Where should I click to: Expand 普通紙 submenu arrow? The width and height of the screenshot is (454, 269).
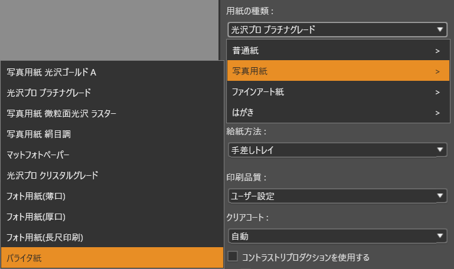point(437,51)
